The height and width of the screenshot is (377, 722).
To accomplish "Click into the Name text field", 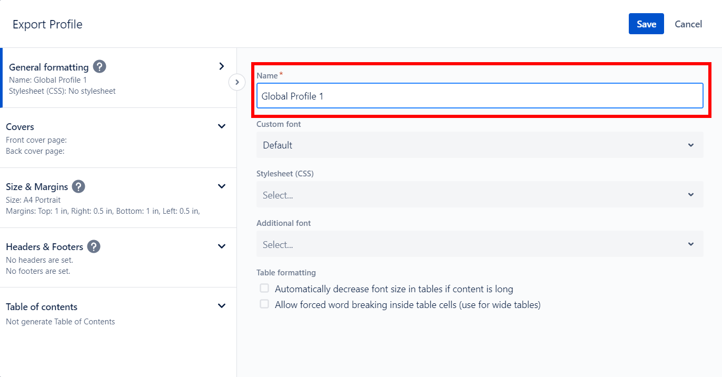I will point(479,96).
